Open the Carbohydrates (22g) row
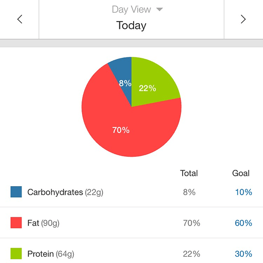 [131, 192]
